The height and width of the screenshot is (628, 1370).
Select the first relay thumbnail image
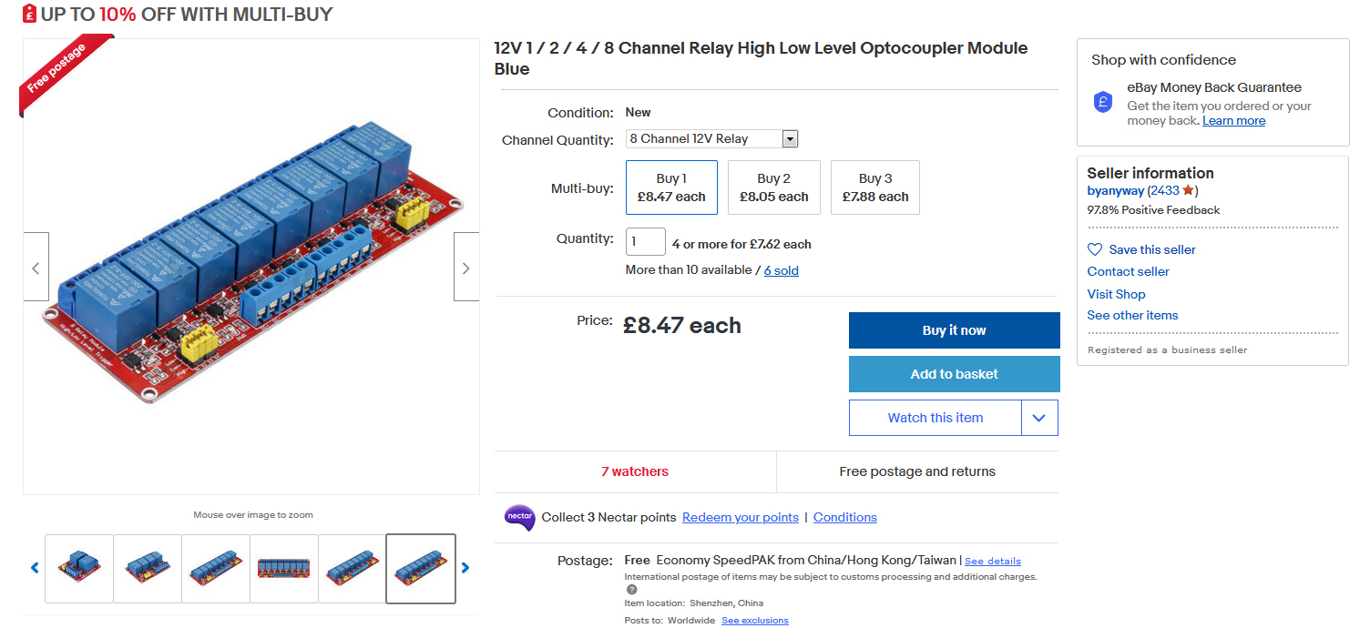coord(79,569)
